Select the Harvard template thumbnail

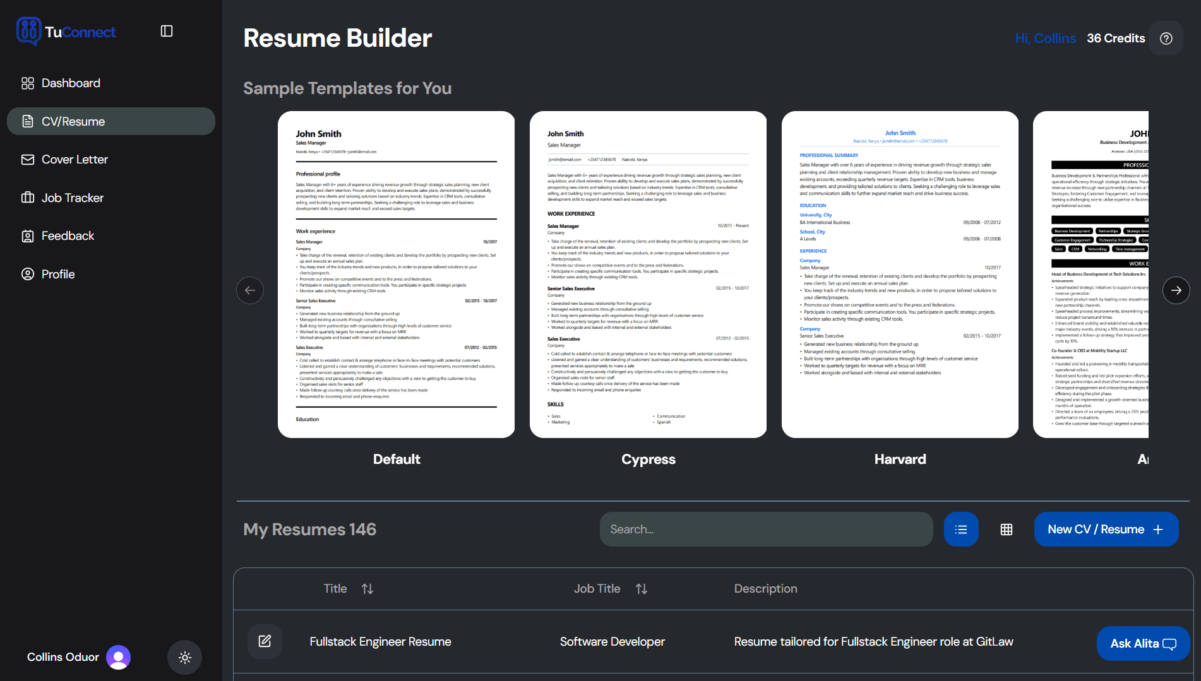900,275
